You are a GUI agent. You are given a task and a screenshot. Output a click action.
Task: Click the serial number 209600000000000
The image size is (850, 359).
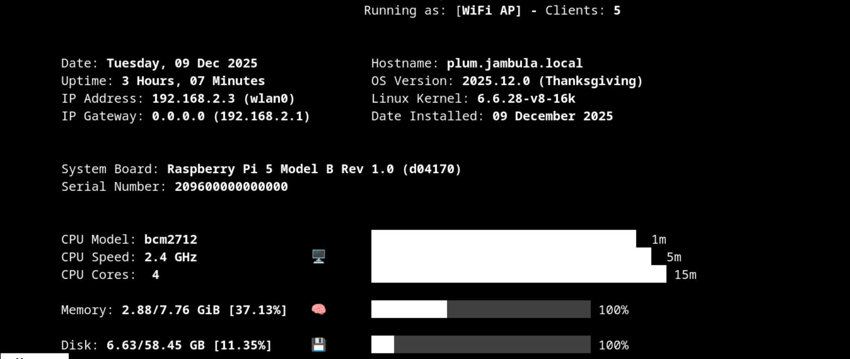point(231,187)
